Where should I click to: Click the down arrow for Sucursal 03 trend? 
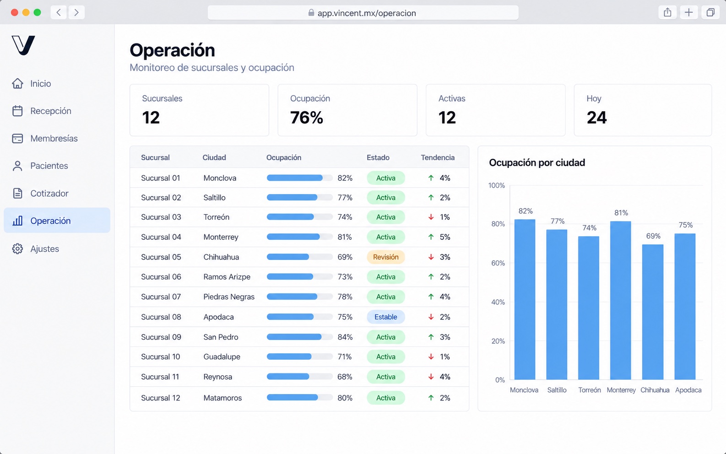click(431, 217)
